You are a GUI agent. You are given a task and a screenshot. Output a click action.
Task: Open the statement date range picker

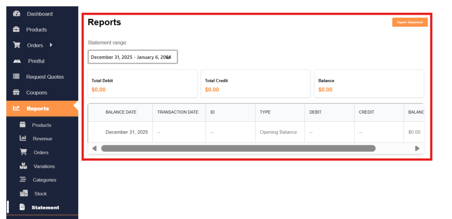coord(128,57)
